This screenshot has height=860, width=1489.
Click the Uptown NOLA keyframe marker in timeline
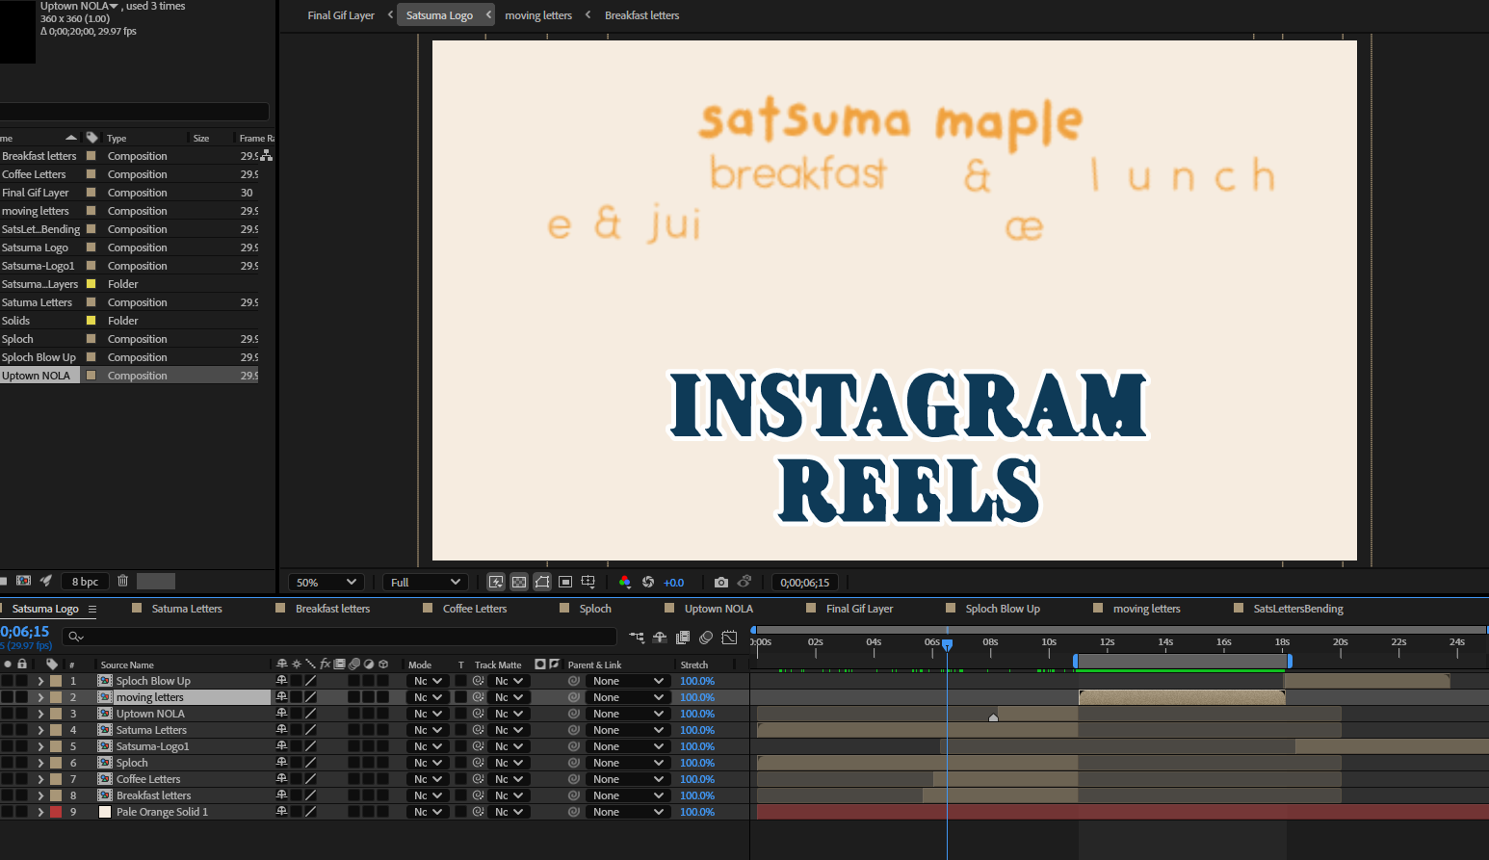(x=993, y=717)
